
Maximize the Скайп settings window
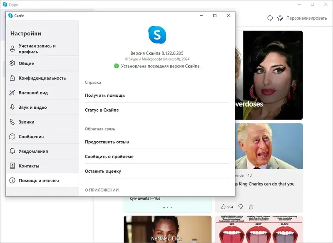pyautogui.click(x=215, y=15)
